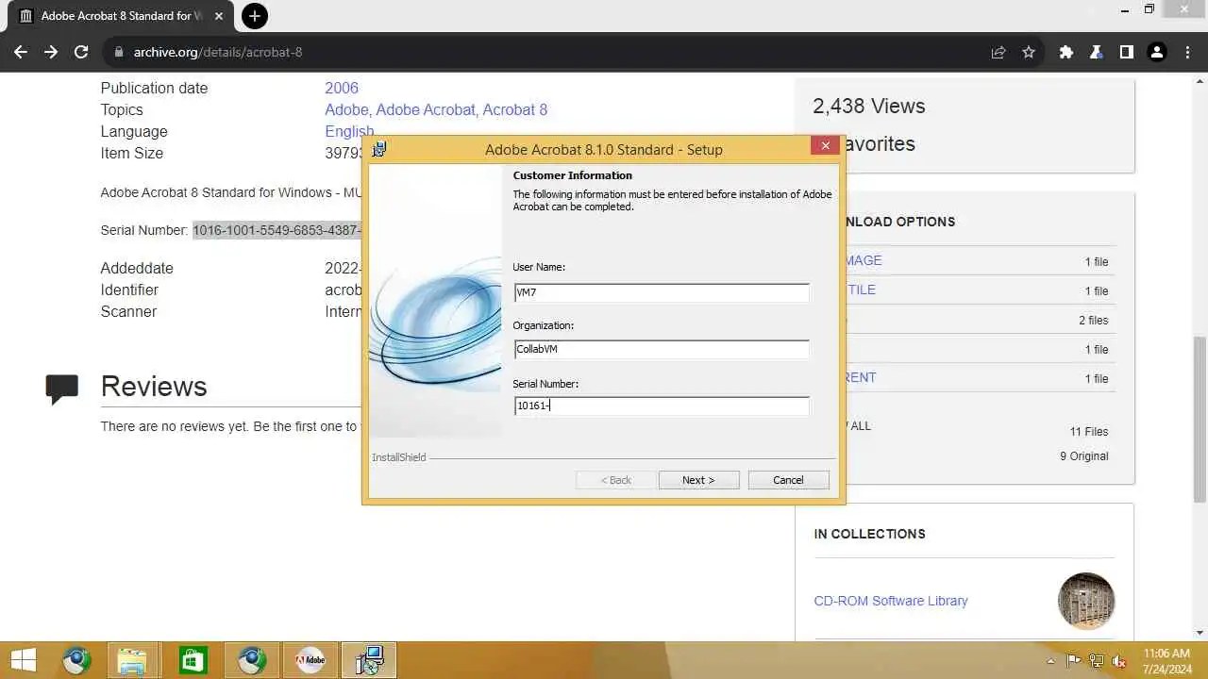Click the Next button in Setup
Screen dimensions: 1208x679
click(698, 480)
